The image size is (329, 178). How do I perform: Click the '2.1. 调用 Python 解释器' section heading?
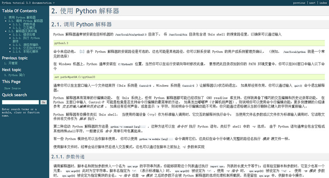[x=81, y=25]
